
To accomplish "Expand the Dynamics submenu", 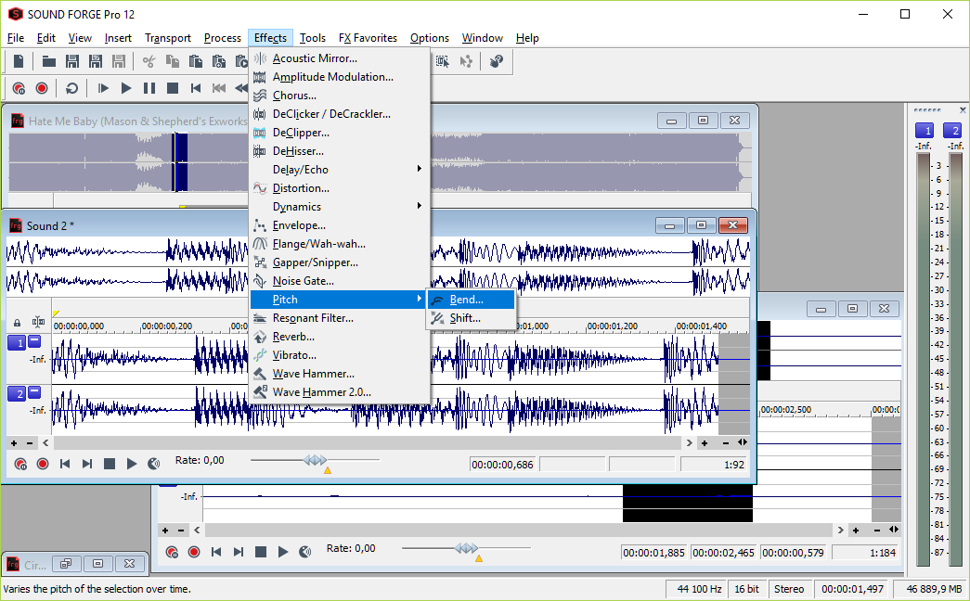I will (x=340, y=207).
